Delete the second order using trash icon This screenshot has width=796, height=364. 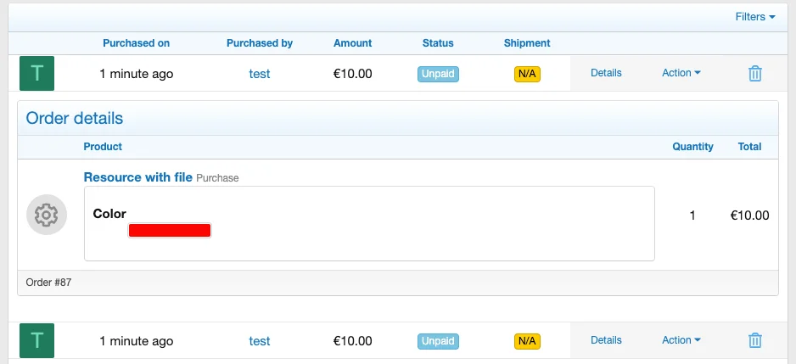click(755, 341)
